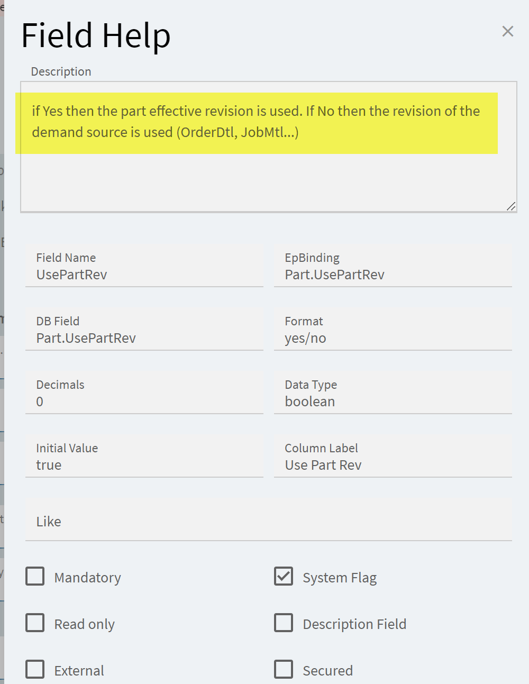
Task: Select the EpBinding field value
Action: pyautogui.click(x=393, y=275)
